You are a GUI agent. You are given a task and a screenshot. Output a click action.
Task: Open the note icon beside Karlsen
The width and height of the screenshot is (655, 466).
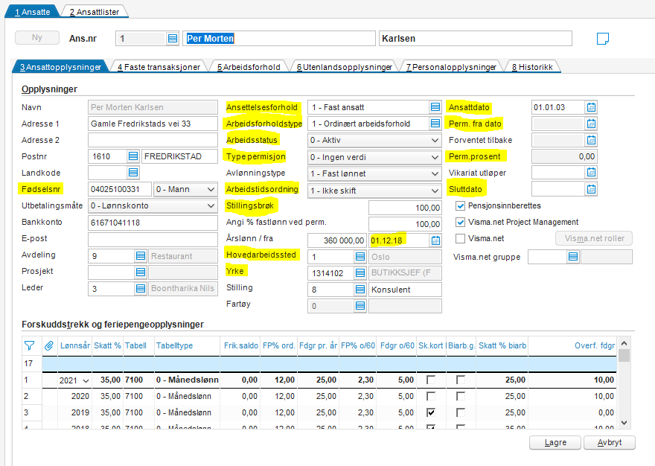[602, 39]
